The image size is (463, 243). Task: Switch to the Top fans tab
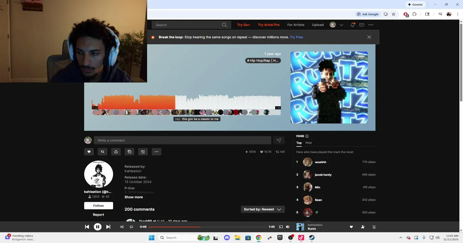(299, 143)
